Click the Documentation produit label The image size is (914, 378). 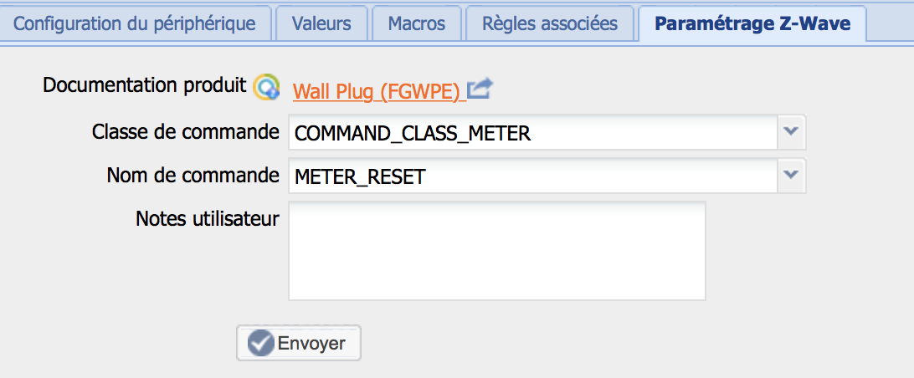[145, 85]
